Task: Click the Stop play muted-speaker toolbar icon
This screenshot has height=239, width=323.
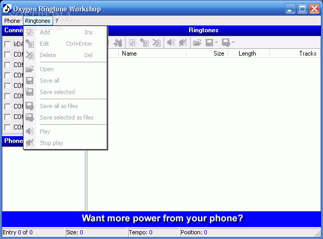Action: pyautogui.click(x=183, y=43)
